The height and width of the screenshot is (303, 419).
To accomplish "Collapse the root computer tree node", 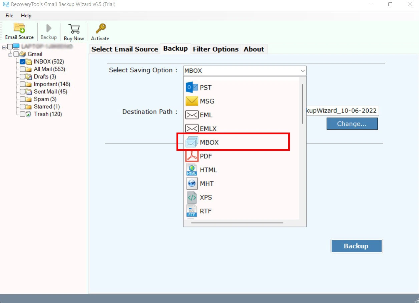I will point(4,47).
